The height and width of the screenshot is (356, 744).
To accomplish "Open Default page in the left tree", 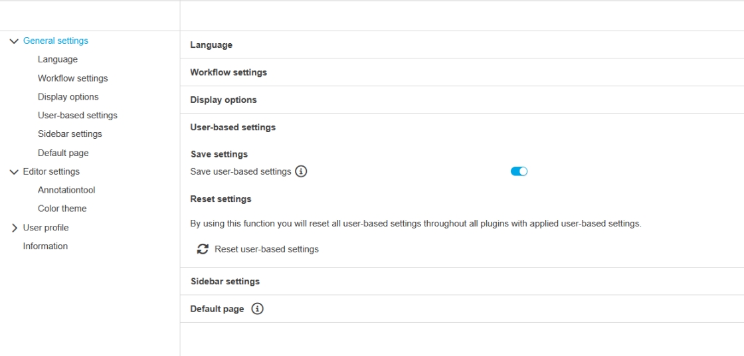I will coord(63,153).
